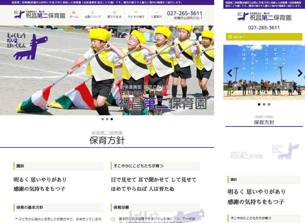The width and height of the screenshot is (305, 223).
Task: Click the mobile slider jumping children photo
Action: click(x=264, y=72)
